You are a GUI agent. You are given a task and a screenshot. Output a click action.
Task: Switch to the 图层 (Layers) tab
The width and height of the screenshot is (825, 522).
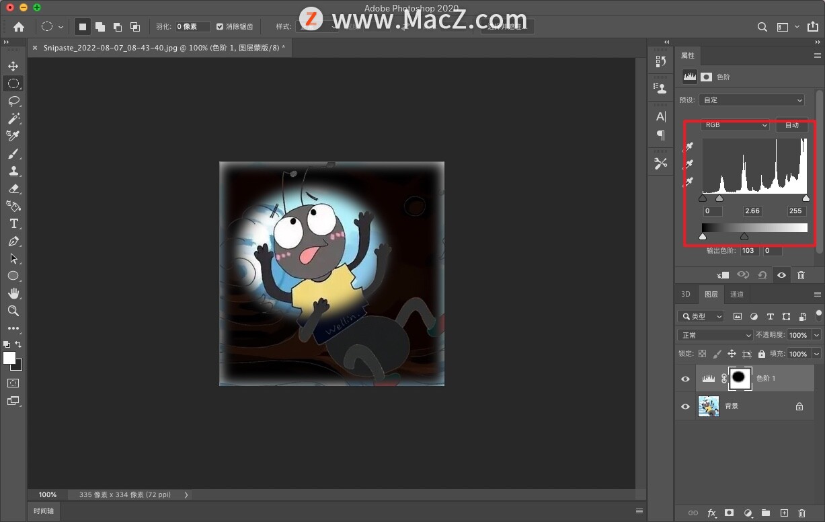[x=711, y=295]
